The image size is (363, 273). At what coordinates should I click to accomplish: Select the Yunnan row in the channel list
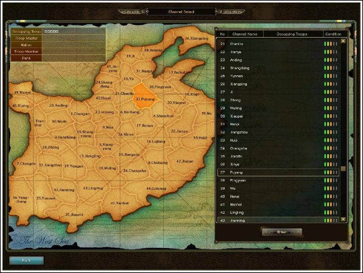coord(278,76)
